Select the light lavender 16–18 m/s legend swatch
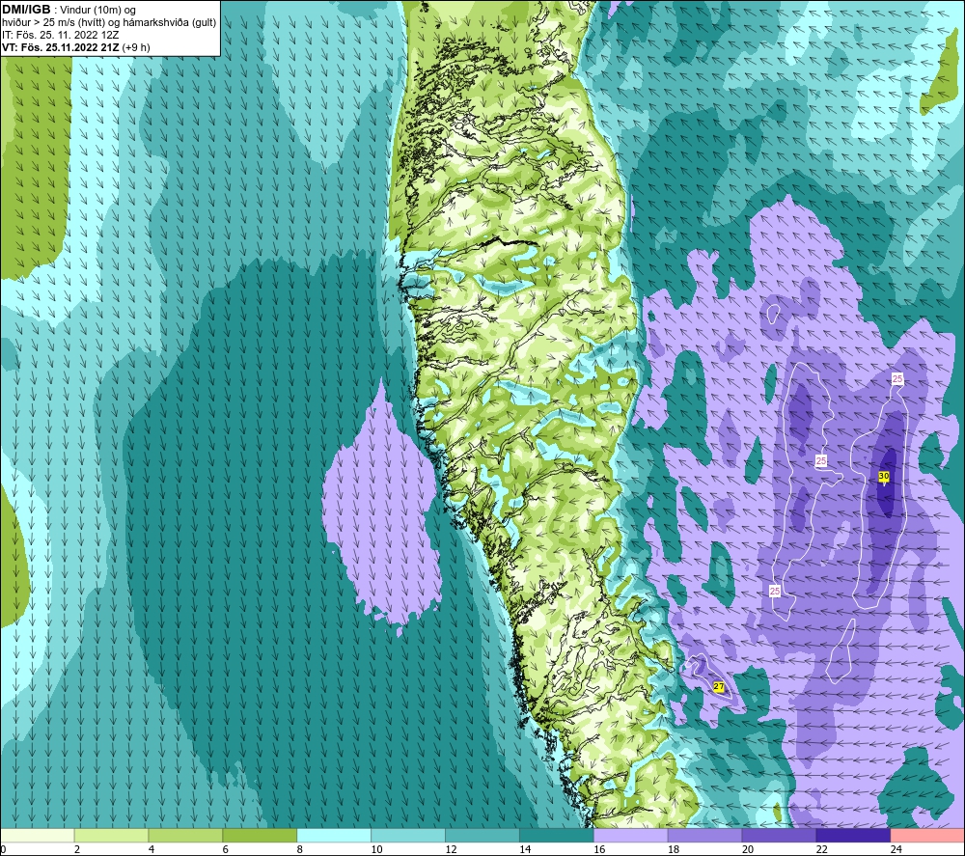Screen dimensions: 965x856 coord(631,835)
